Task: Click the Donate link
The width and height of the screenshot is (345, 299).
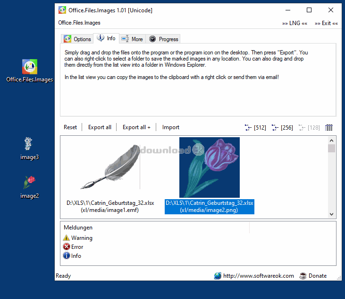Action: tap(318, 276)
